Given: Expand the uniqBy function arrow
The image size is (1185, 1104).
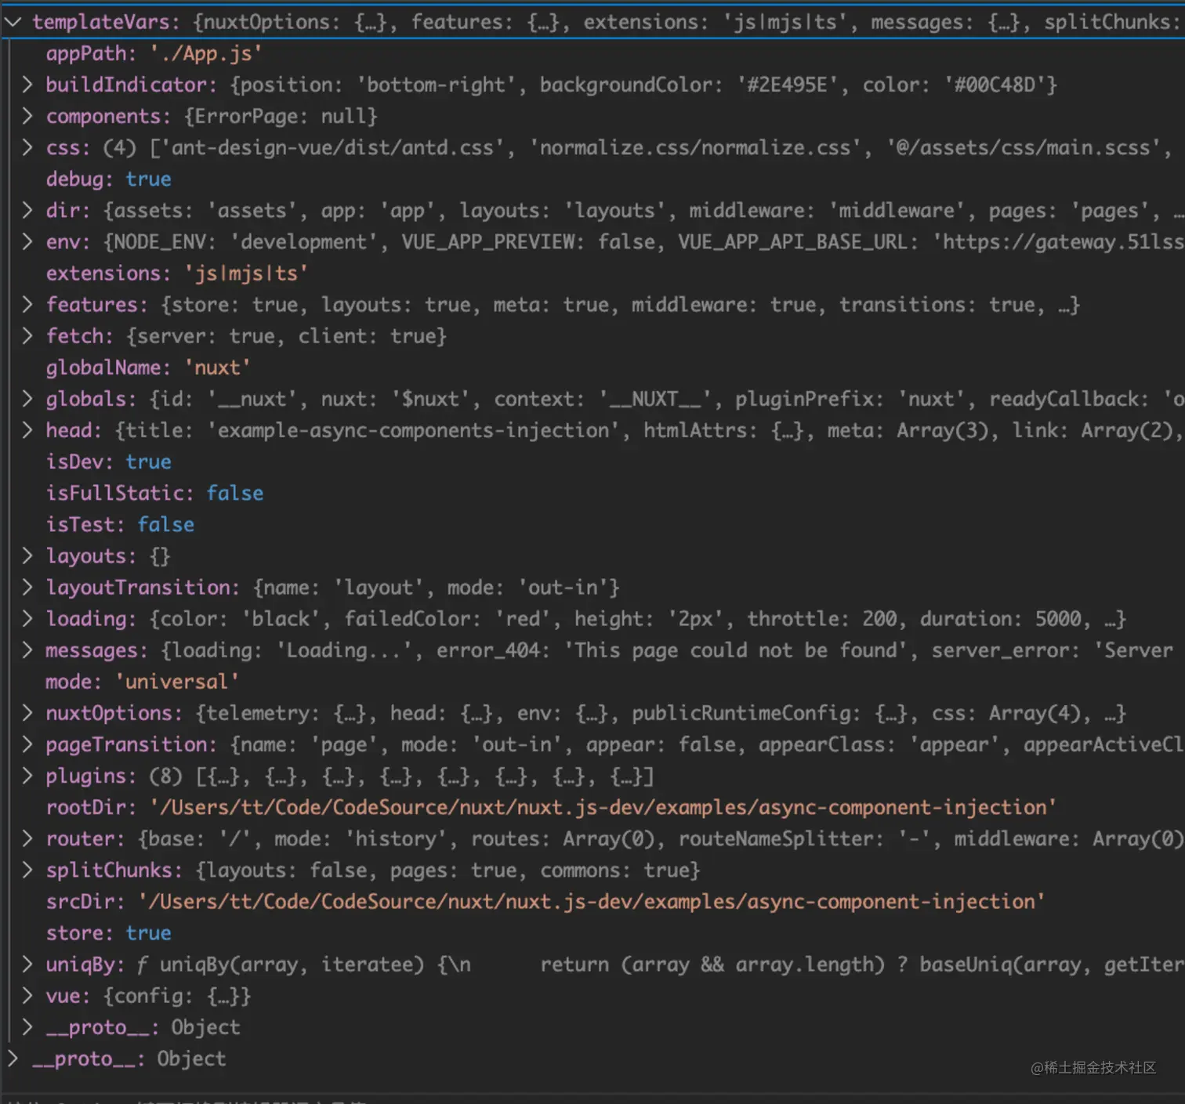Looking at the screenshot, I should (x=27, y=965).
